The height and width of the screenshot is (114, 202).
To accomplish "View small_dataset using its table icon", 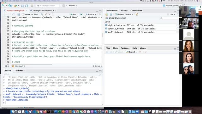I will coord(178,32).
